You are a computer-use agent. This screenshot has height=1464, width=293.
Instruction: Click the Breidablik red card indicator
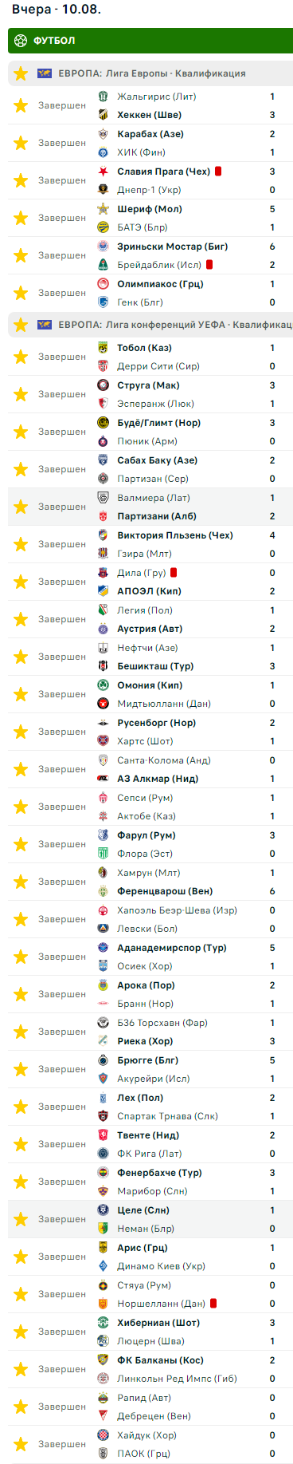click(209, 265)
